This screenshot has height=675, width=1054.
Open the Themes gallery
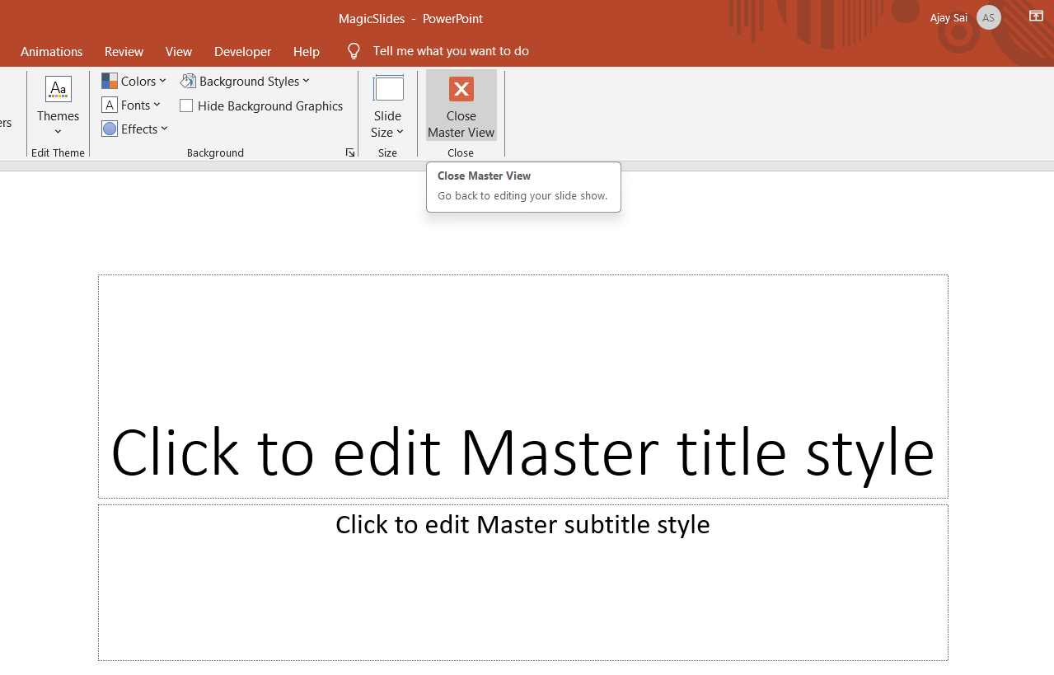click(x=58, y=105)
